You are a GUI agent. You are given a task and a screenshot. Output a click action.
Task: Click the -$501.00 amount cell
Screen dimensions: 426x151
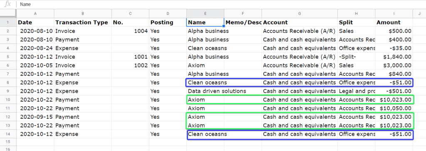(394, 91)
